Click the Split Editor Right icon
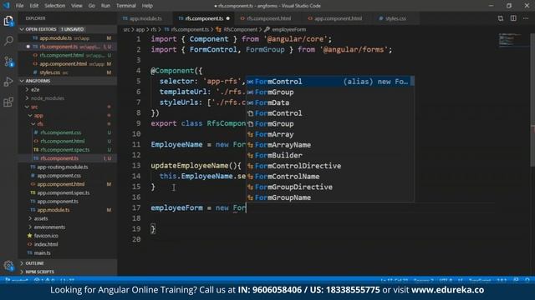The image size is (535, 300). pyautogui.click(x=513, y=18)
